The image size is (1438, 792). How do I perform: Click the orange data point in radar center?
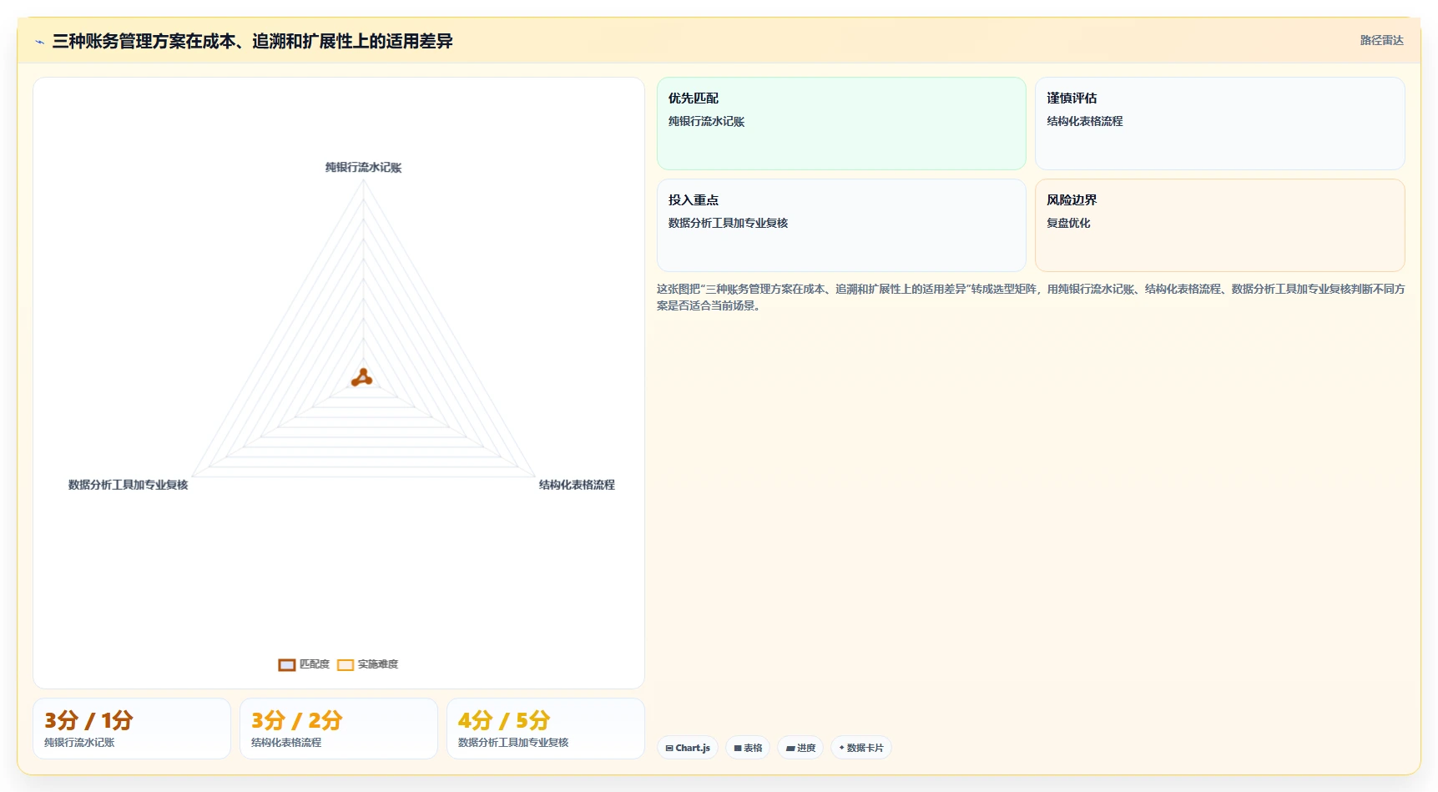click(362, 379)
